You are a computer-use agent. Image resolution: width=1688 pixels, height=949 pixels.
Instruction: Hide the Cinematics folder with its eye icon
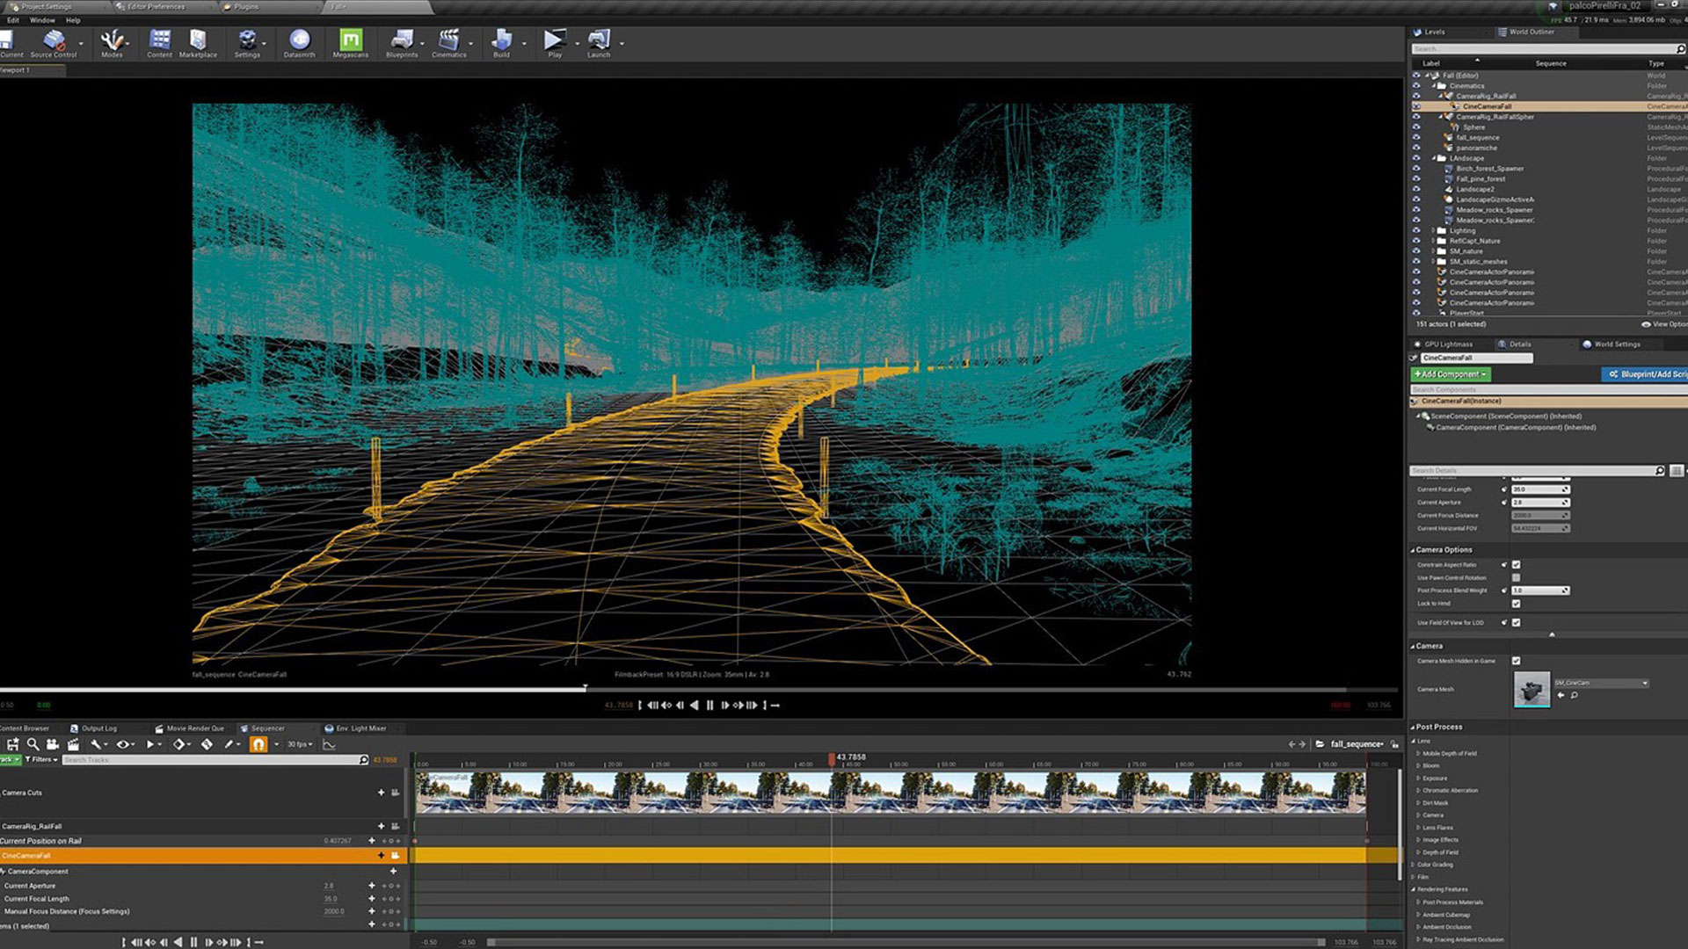click(1416, 86)
